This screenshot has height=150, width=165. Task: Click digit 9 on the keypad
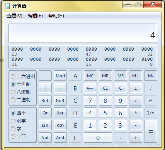[121, 101]
